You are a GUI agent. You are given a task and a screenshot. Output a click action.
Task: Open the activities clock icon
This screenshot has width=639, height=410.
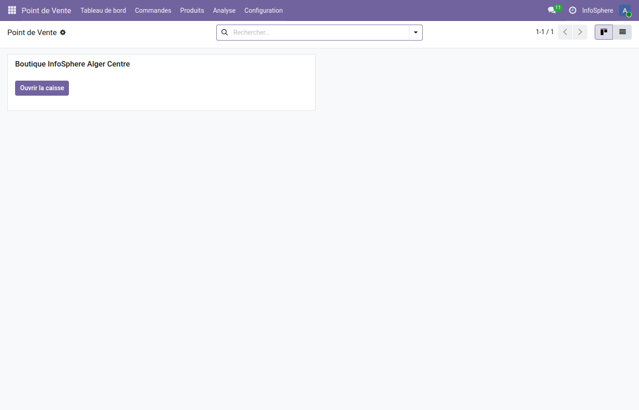pyautogui.click(x=572, y=10)
